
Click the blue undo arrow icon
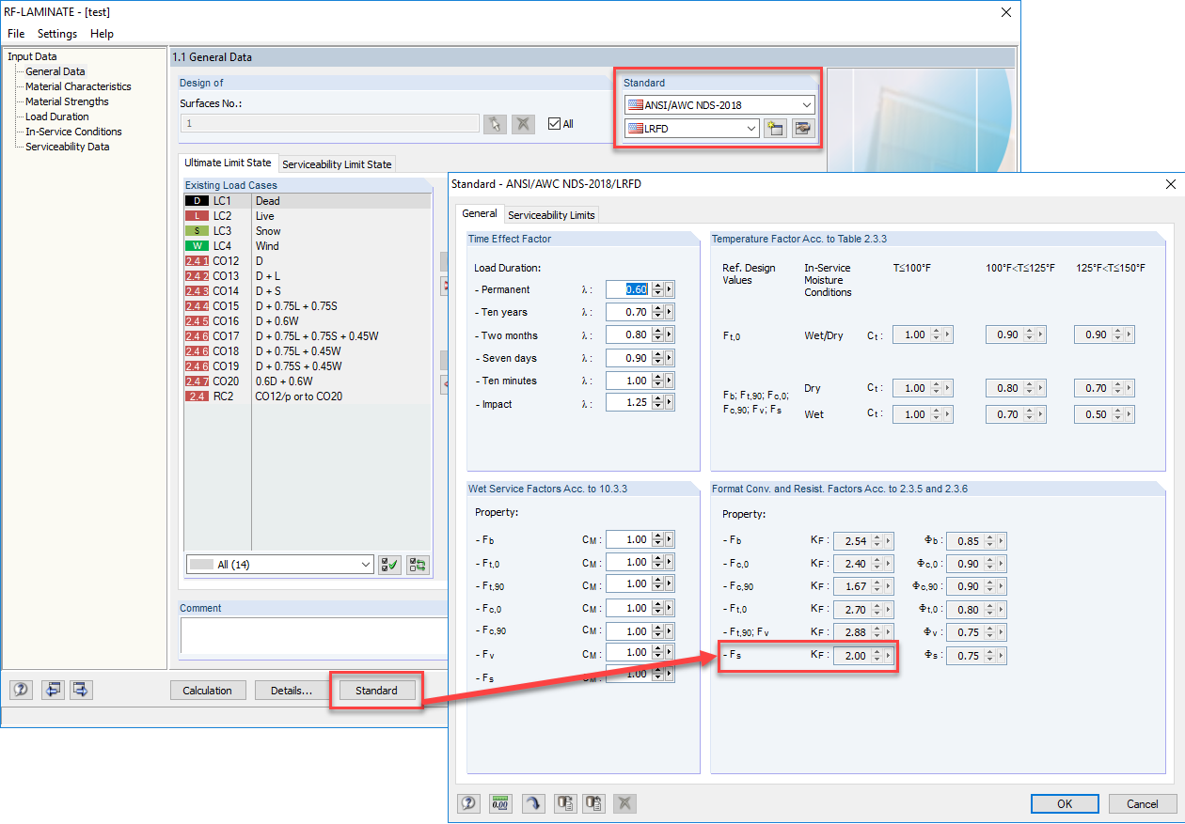pyautogui.click(x=533, y=803)
